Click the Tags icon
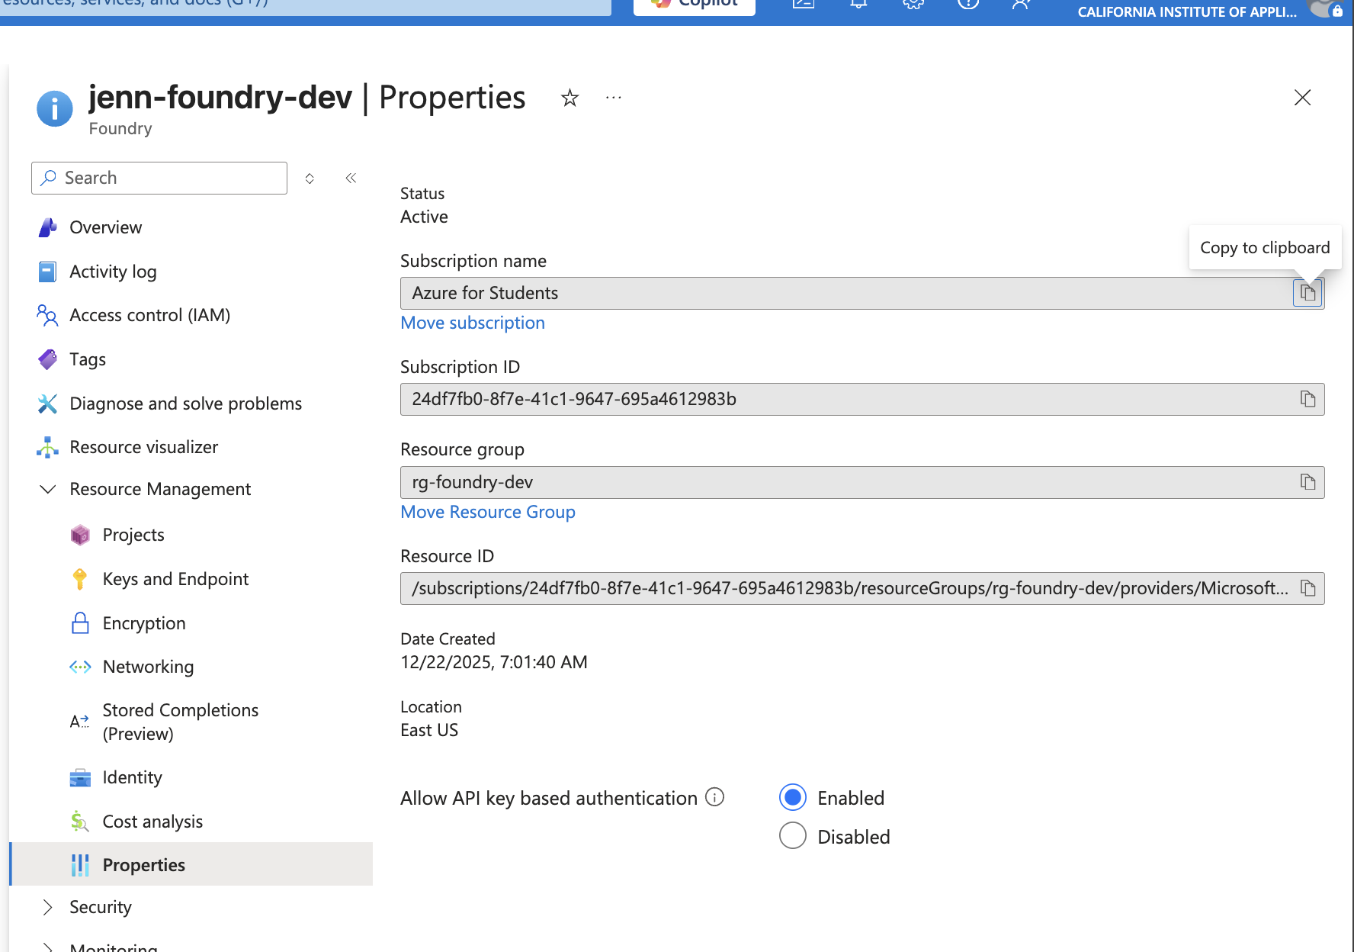 point(47,359)
